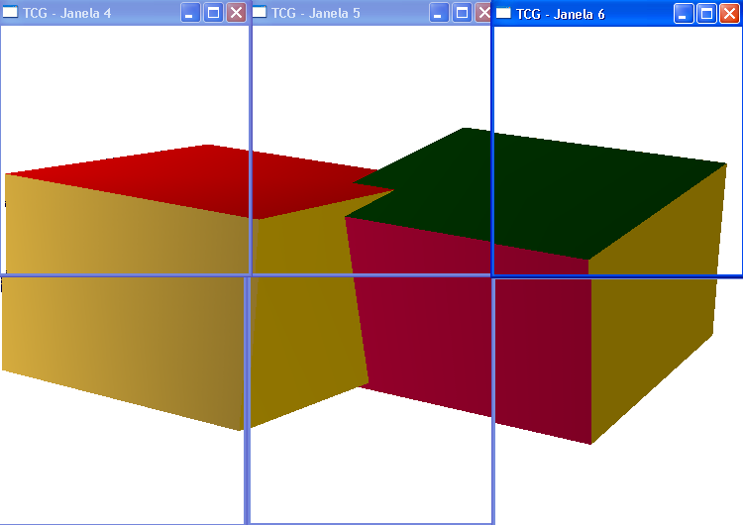The height and width of the screenshot is (525, 743).
Task: Minimize the TCG - Janela 6 window
Action: (684, 14)
